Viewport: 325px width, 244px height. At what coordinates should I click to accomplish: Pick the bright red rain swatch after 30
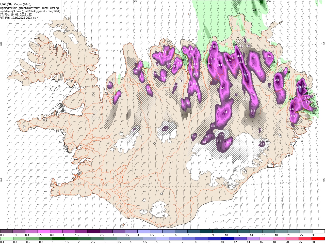click(318, 238)
